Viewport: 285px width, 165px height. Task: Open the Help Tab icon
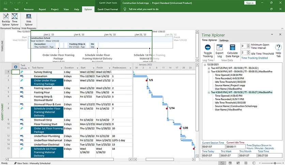point(278,50)
